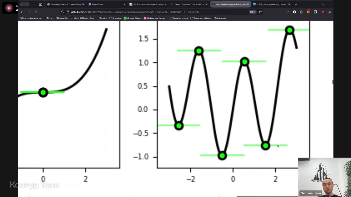
Task: Click the 1.5 y-axis label on right plot
Action: click(x=144, y=39)
